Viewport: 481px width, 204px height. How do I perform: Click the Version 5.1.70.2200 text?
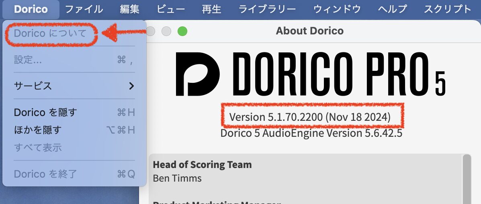[309, 117]
